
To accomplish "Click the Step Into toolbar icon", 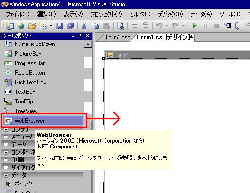I will click(x=228, y=25).
